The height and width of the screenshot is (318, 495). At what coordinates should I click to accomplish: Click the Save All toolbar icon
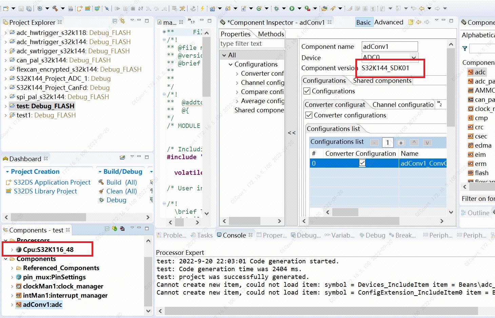(29, 8)
